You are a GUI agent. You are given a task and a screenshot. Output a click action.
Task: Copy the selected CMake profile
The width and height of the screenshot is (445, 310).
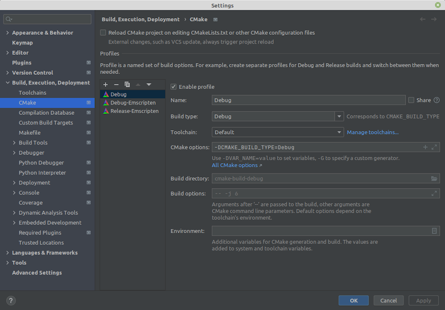[127, 85]
